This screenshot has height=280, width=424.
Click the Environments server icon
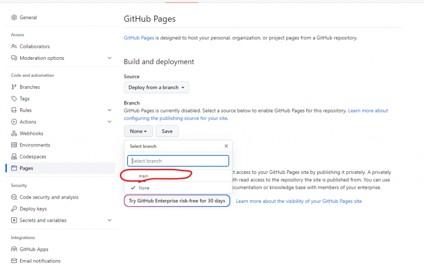coord(14,145)
